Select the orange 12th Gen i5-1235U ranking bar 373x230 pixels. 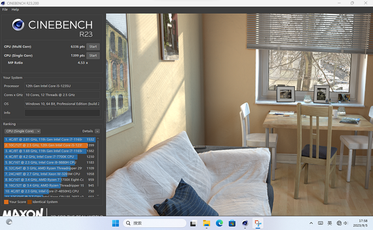[x=43, y=145]
